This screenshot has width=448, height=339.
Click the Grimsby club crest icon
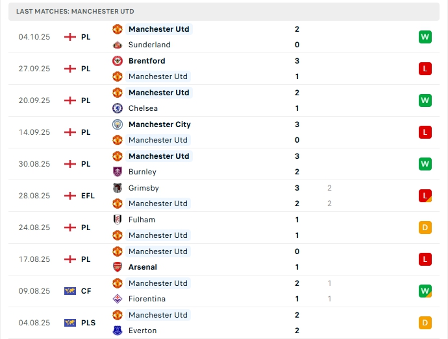[x=118, y=188]
